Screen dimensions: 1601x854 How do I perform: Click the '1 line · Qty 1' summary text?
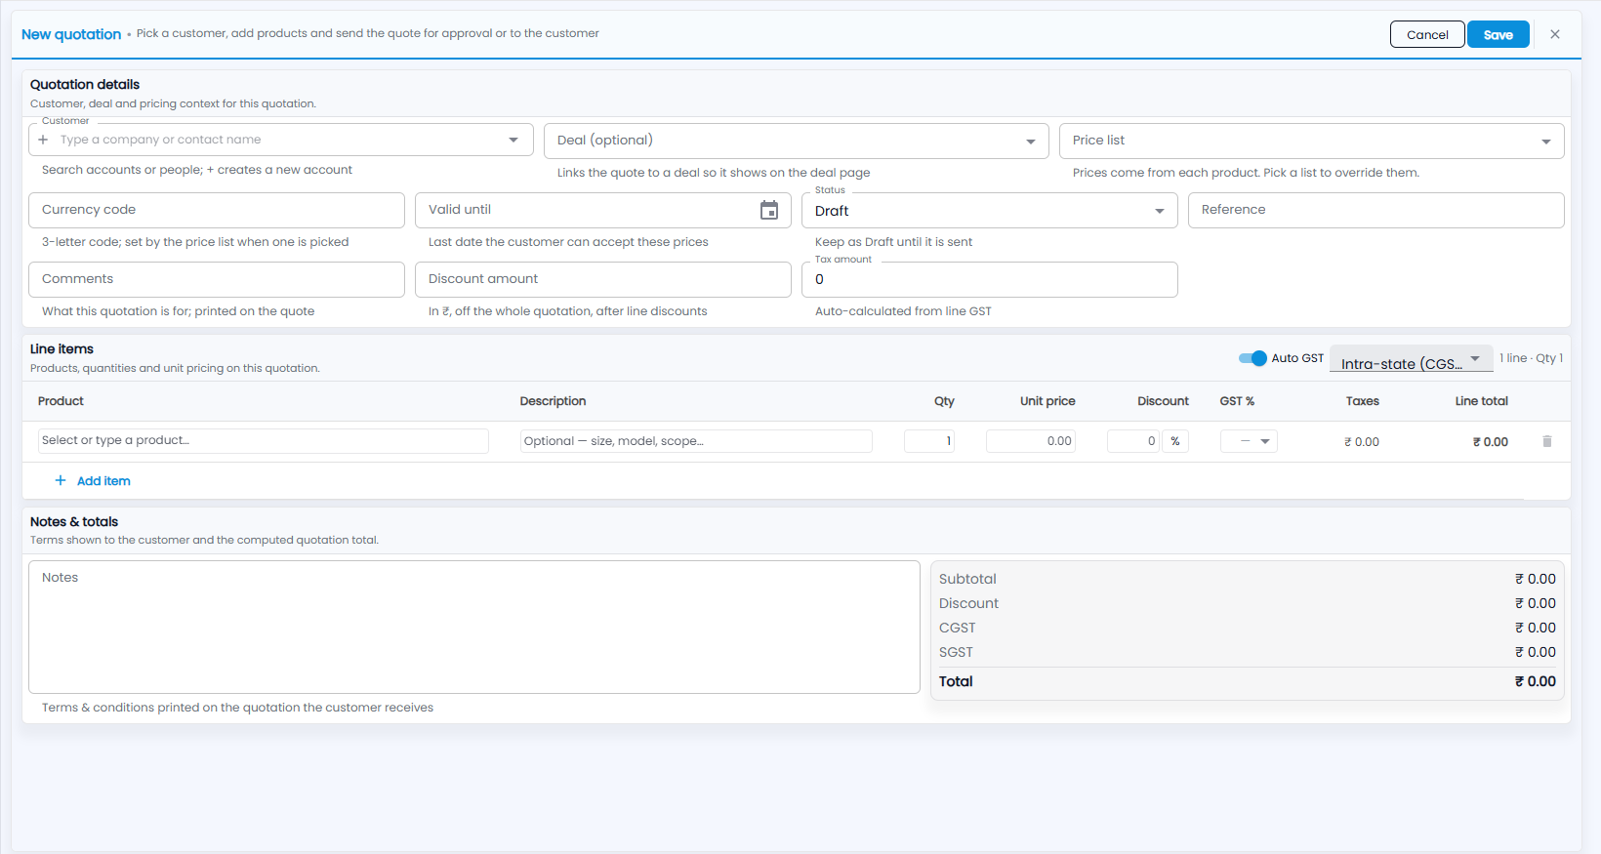pos(1531,358)
